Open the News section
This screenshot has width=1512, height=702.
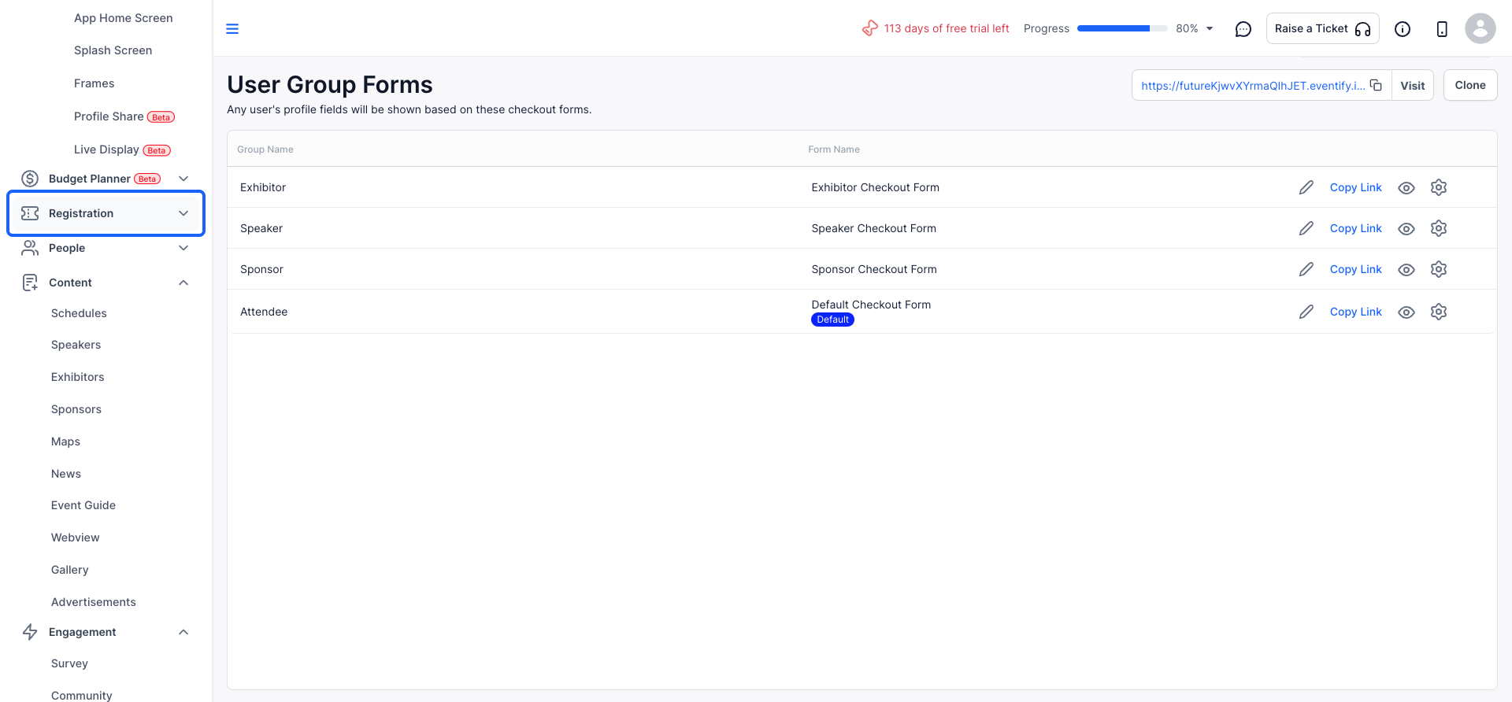pos(66,474)
